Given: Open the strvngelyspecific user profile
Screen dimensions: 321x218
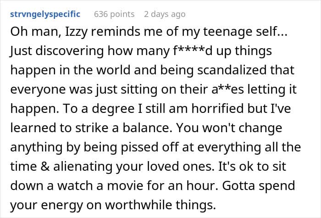Looking at the screenshot, I should [x=44, y=14].
